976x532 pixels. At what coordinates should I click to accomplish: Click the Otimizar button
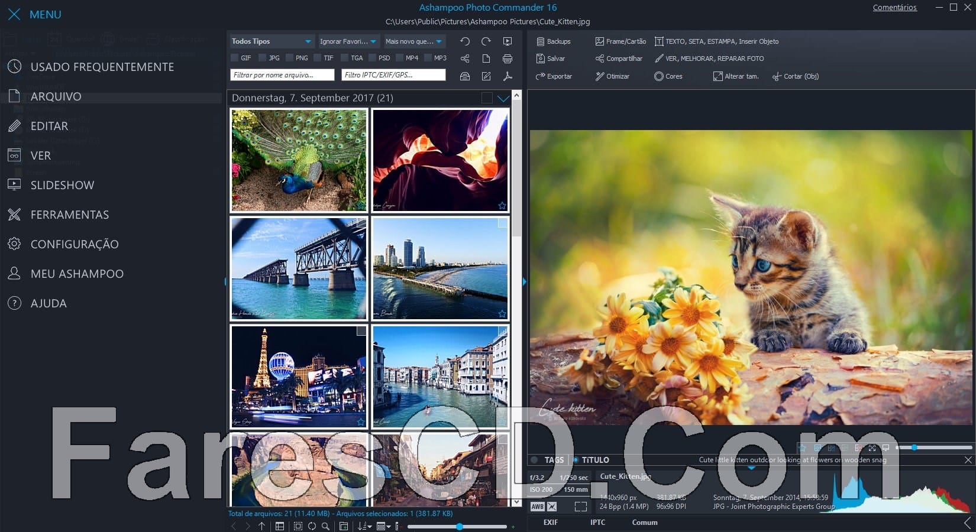coord(612,76)
